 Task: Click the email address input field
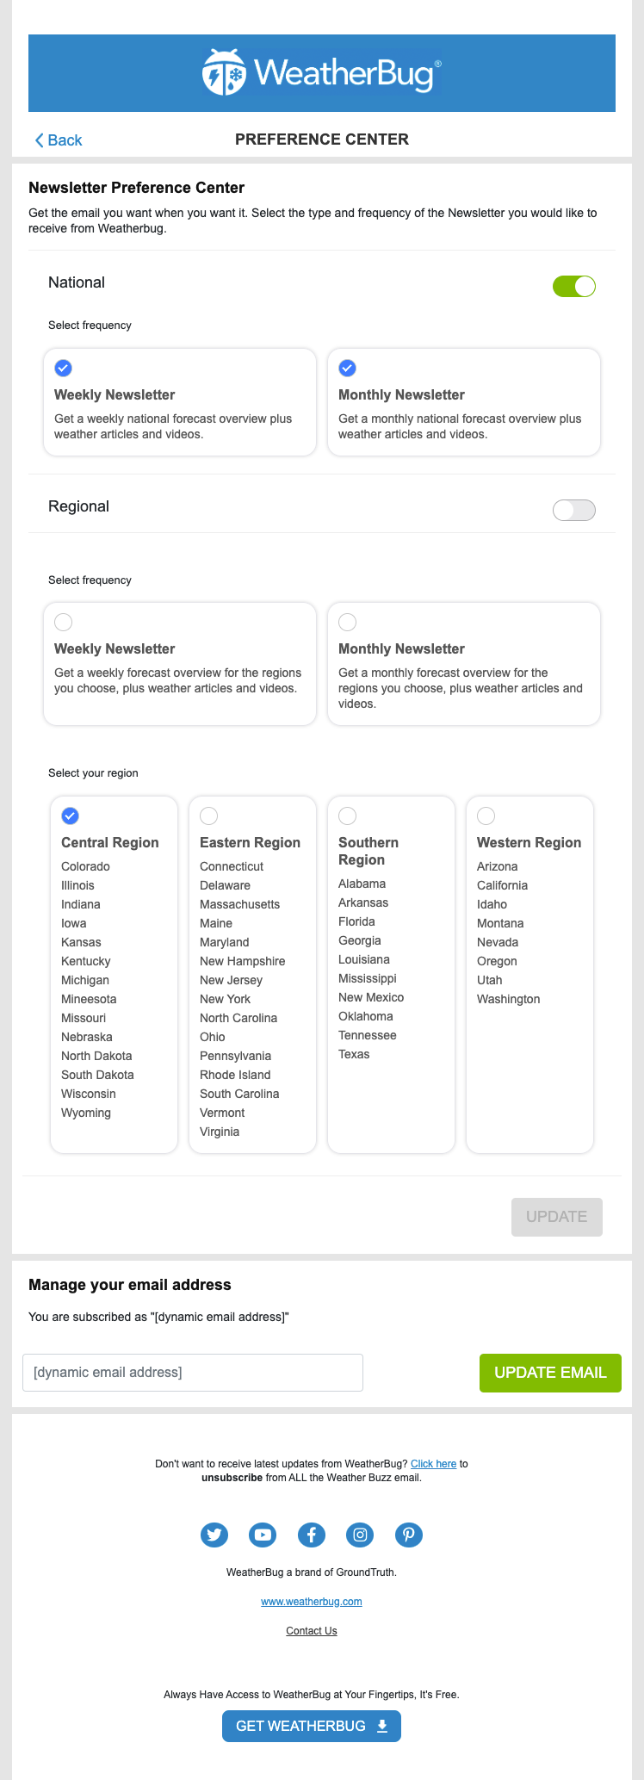[193, 1373]
